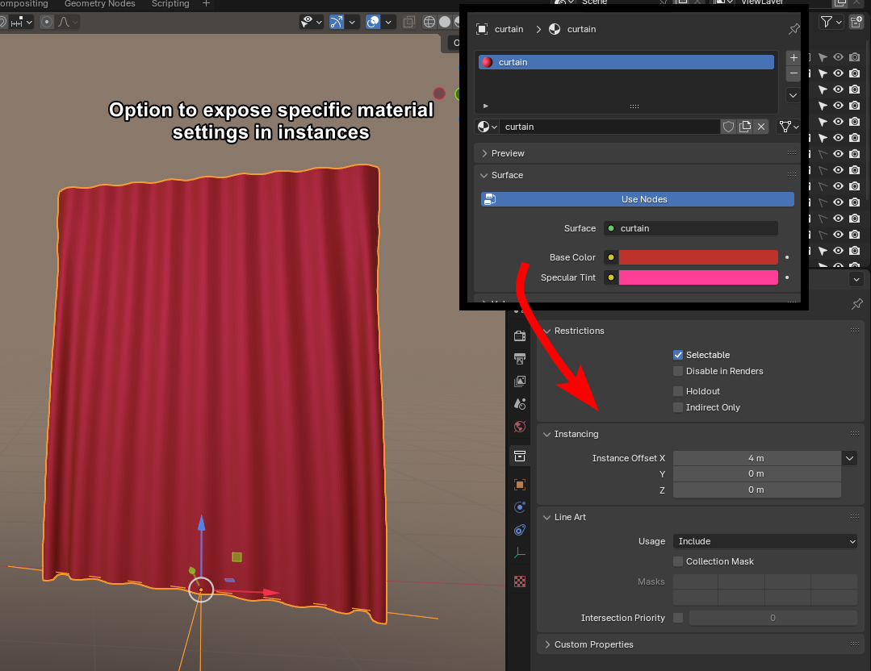Screen dimensions: 871x671
Task: Click the Specular Tint pink swatch
Action: click(698, 277)
